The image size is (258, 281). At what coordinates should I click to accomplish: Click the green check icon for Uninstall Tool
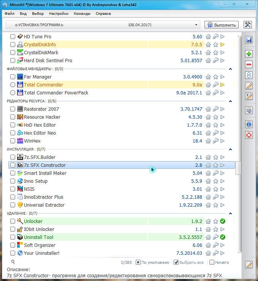[223, 237]
